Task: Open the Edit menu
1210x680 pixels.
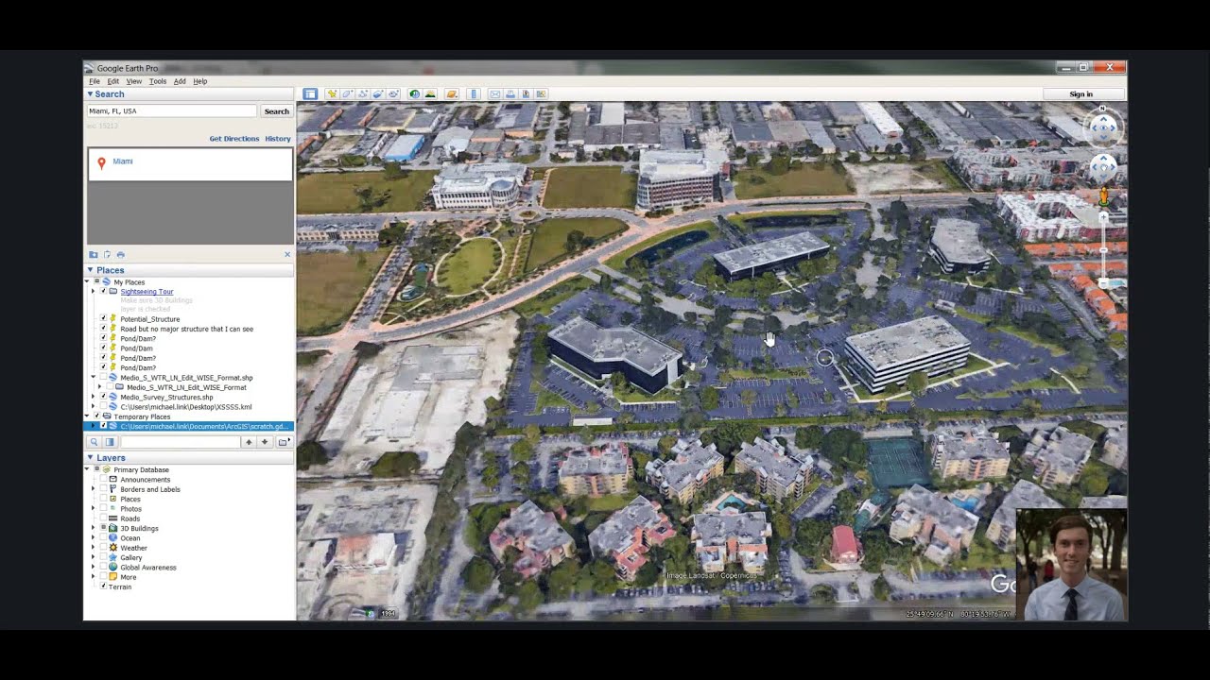Action: (x=113, y=81)
